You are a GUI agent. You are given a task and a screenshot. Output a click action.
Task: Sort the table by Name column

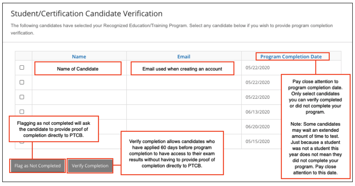click(79, 56)
